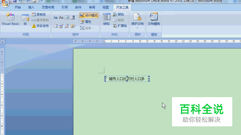241x135 pixels.
Task: Click the 暂停录制 pause recording button
Action: point(40,20)
